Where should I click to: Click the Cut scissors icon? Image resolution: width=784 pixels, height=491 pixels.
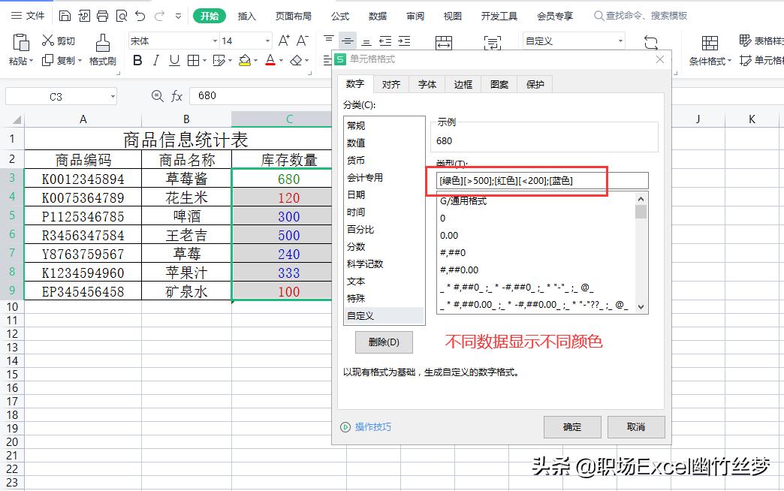(x=47, y=41)
